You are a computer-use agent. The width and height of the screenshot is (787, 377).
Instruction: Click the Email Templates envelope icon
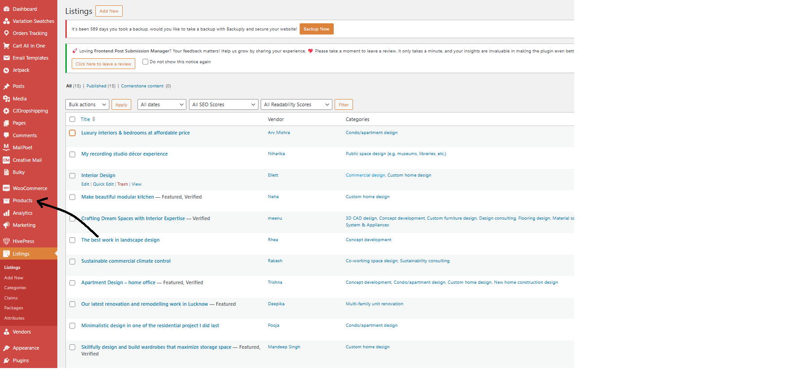point(6,58)
